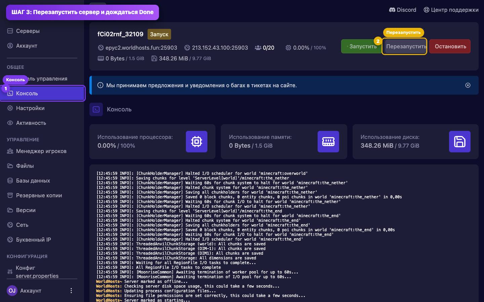This screenshot has width=484, height=302.
Task: Click the 213.152.43.100:25903 IP address
Action: (220, 48)
